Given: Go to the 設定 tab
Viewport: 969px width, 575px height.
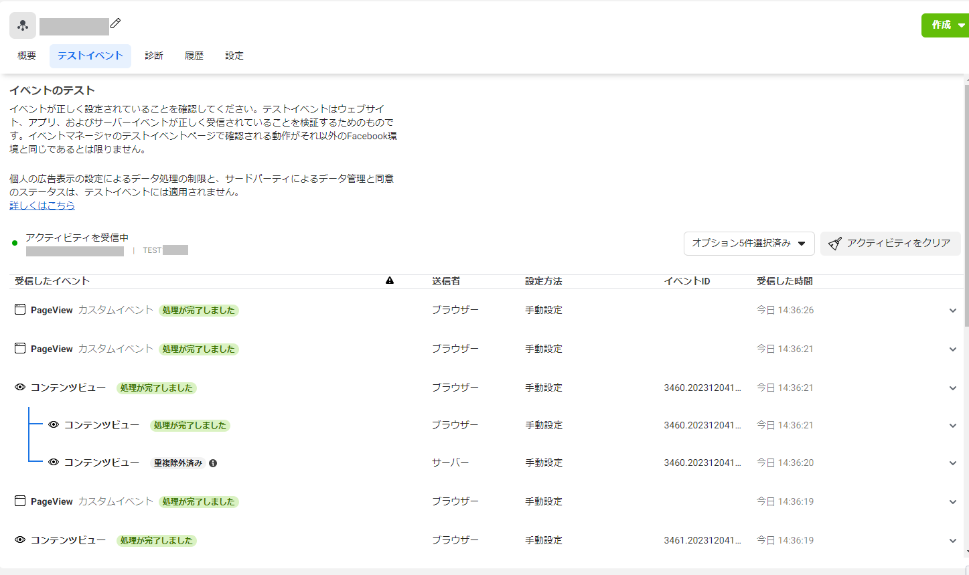Looking at the screenshot, I should [x=234, y=56].
